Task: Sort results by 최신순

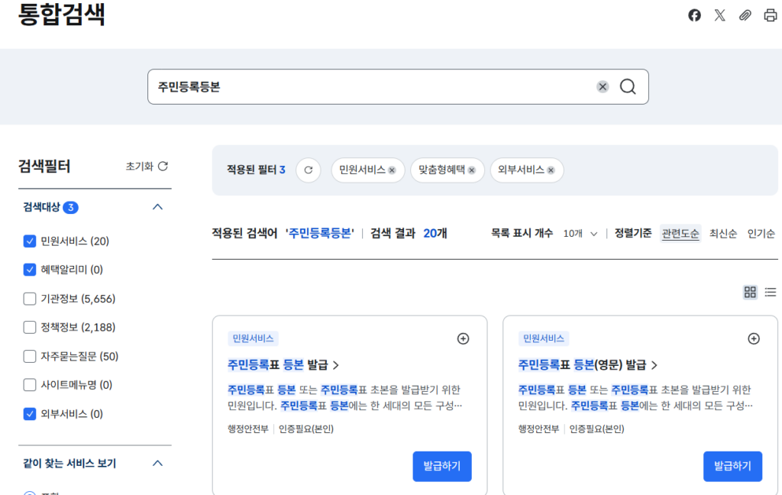Action: 722,234
